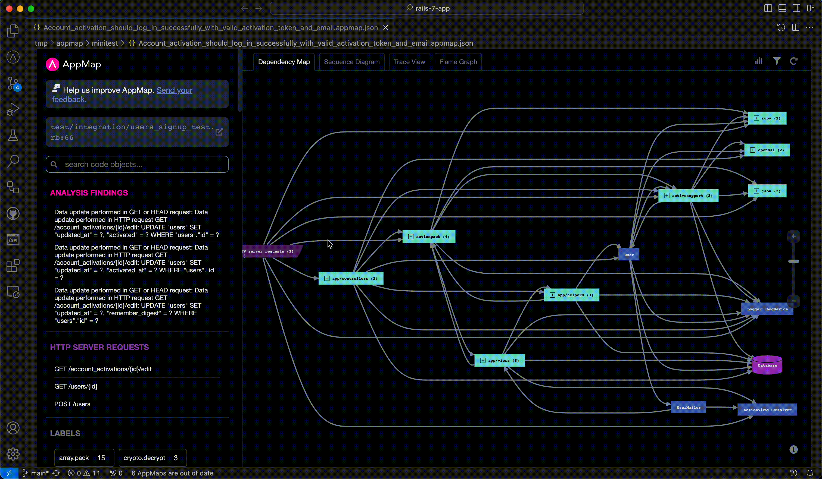Toggle the secondary side bar

tap(796, 8)
